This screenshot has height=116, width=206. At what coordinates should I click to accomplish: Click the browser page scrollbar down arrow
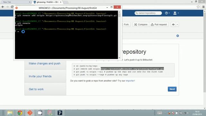click(x=205, y=108)
